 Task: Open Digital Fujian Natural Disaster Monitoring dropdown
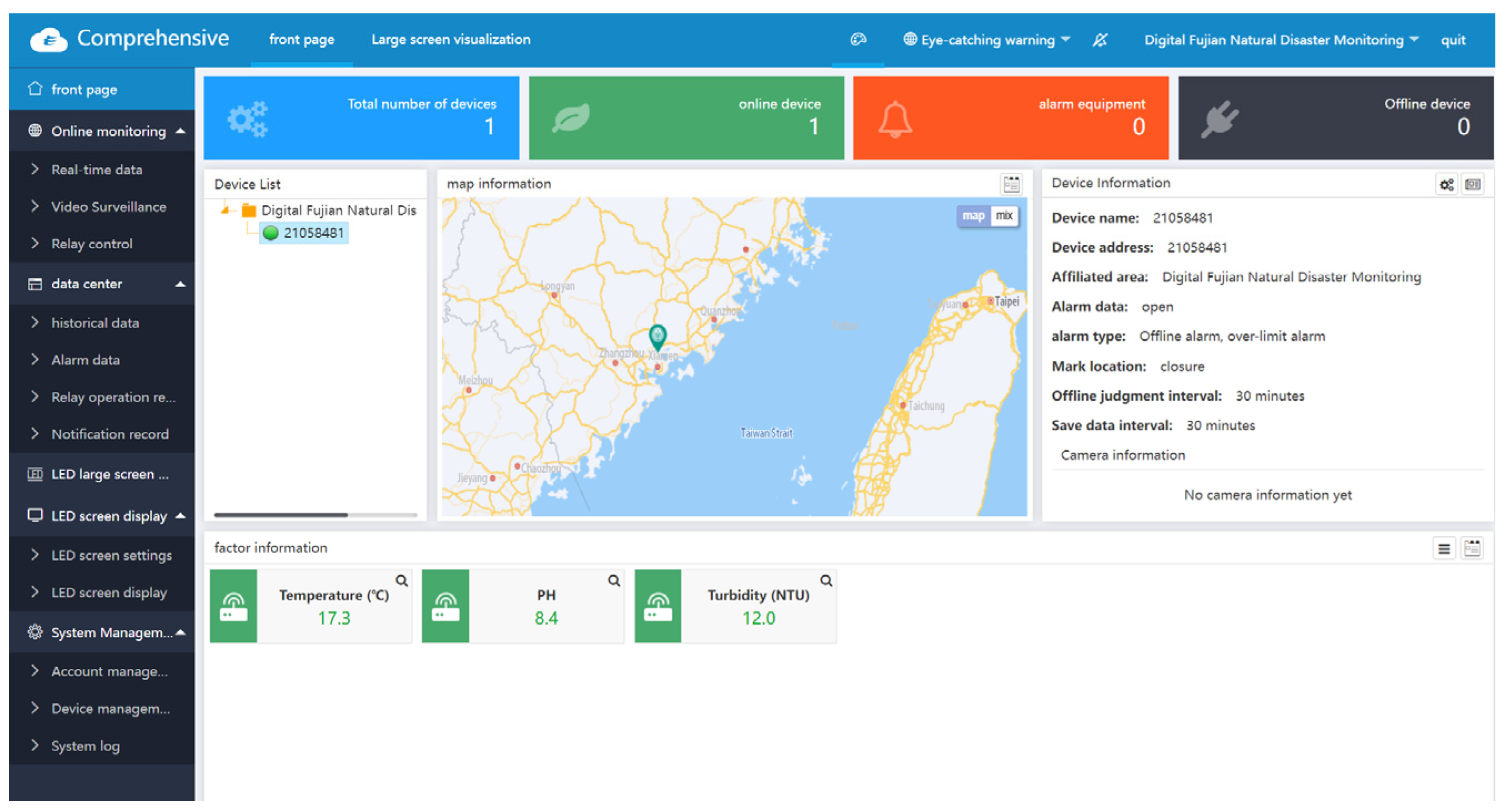1281,40
